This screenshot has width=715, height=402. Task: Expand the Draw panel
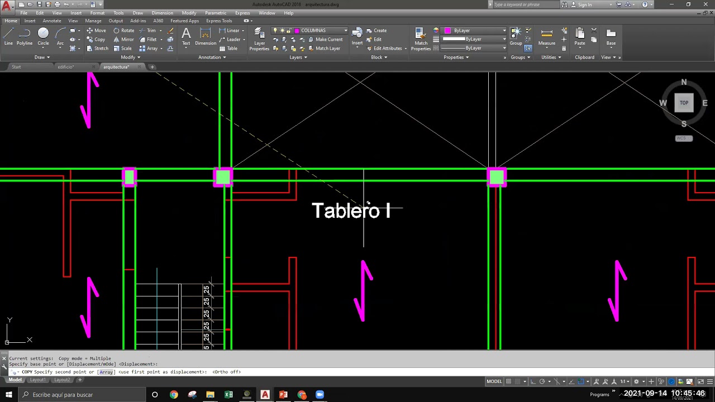point(42,57)
